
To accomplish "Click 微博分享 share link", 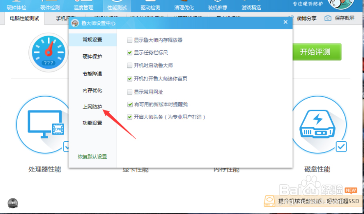I will click(x=306, y=18).
